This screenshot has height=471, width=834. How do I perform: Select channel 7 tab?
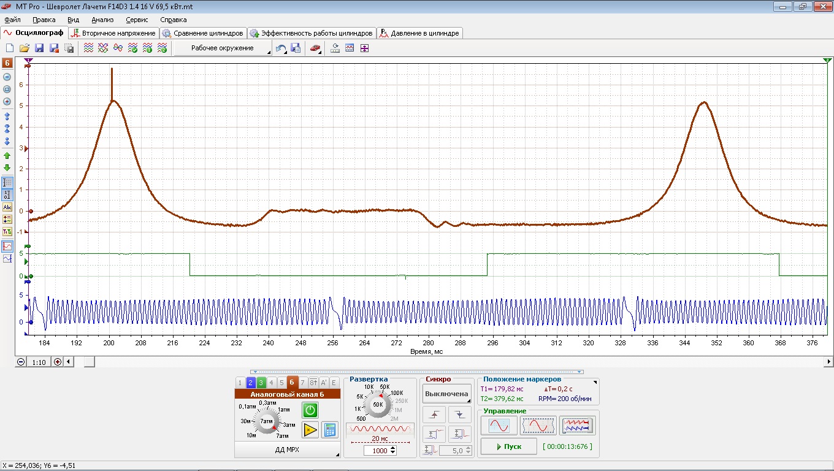coord(302,382)
